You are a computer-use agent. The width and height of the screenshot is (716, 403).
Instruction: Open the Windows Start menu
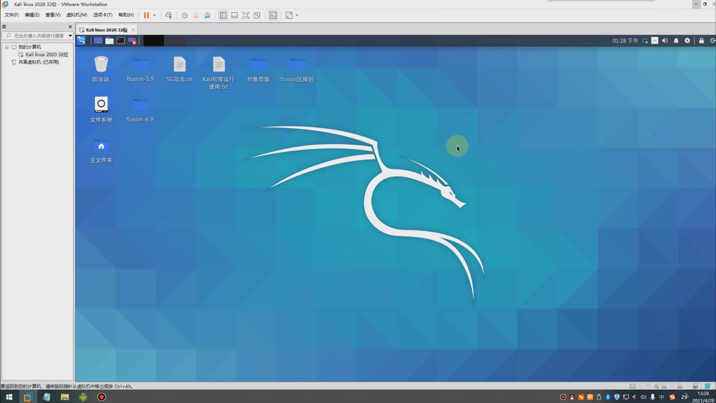tap(9, 397)
